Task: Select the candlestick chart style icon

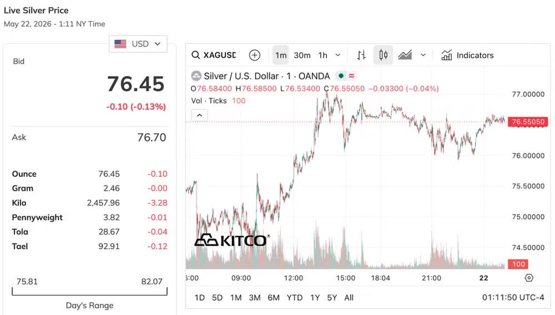Action: pos(383,55)
